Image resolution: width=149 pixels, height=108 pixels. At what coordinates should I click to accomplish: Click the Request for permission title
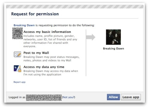coord(35,14)
